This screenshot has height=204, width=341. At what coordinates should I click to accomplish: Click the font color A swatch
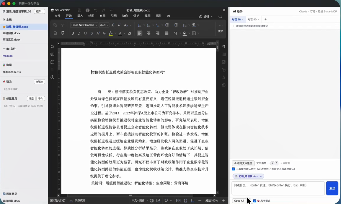(120, 33)
